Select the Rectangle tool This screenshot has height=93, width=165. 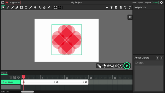[x=21, y=7]
